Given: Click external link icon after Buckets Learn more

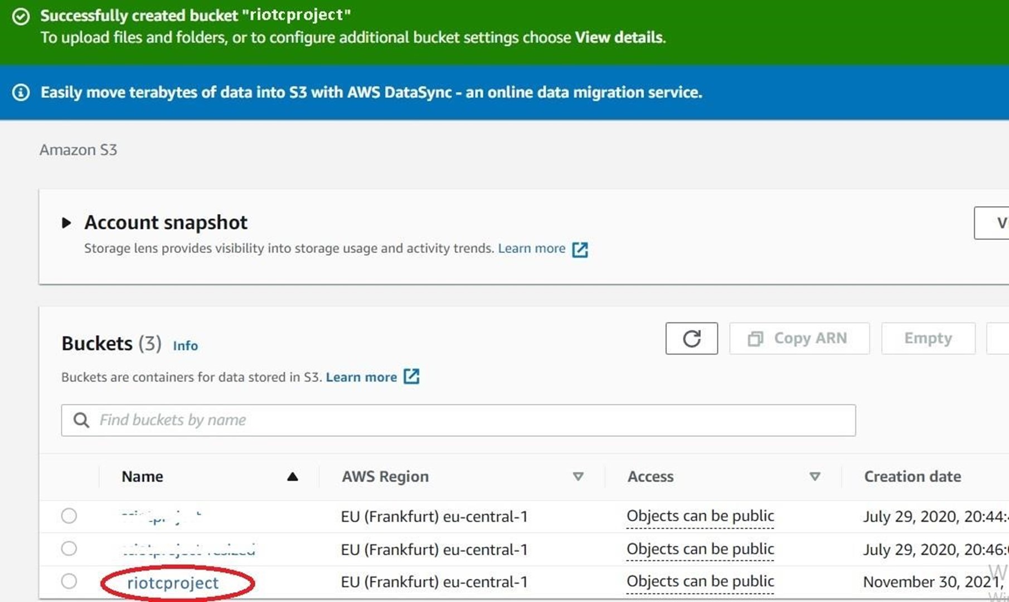Looking at the screenshot, I should (x=411, y=376).
